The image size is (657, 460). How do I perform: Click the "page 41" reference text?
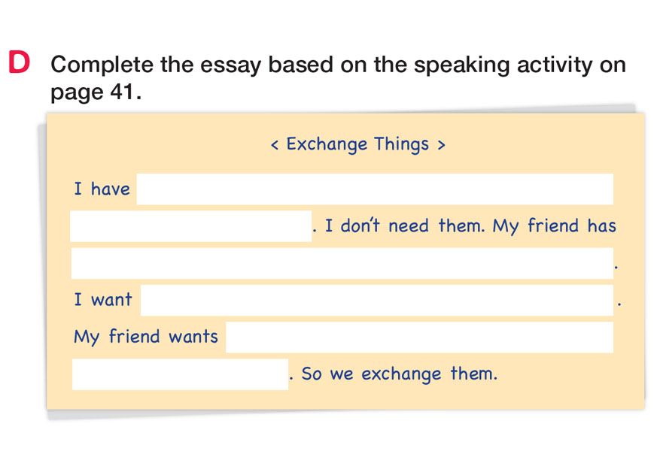[x=96, y=93]
